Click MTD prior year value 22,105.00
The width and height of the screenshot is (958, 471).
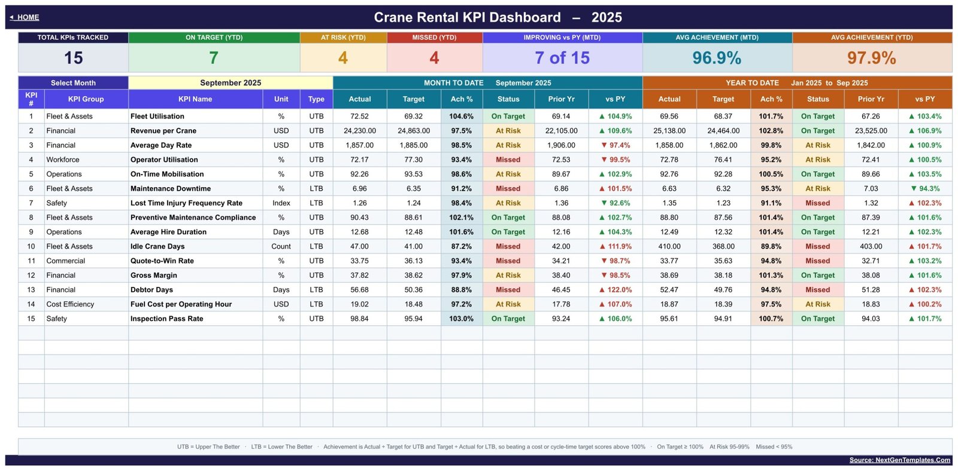[561, 130]
